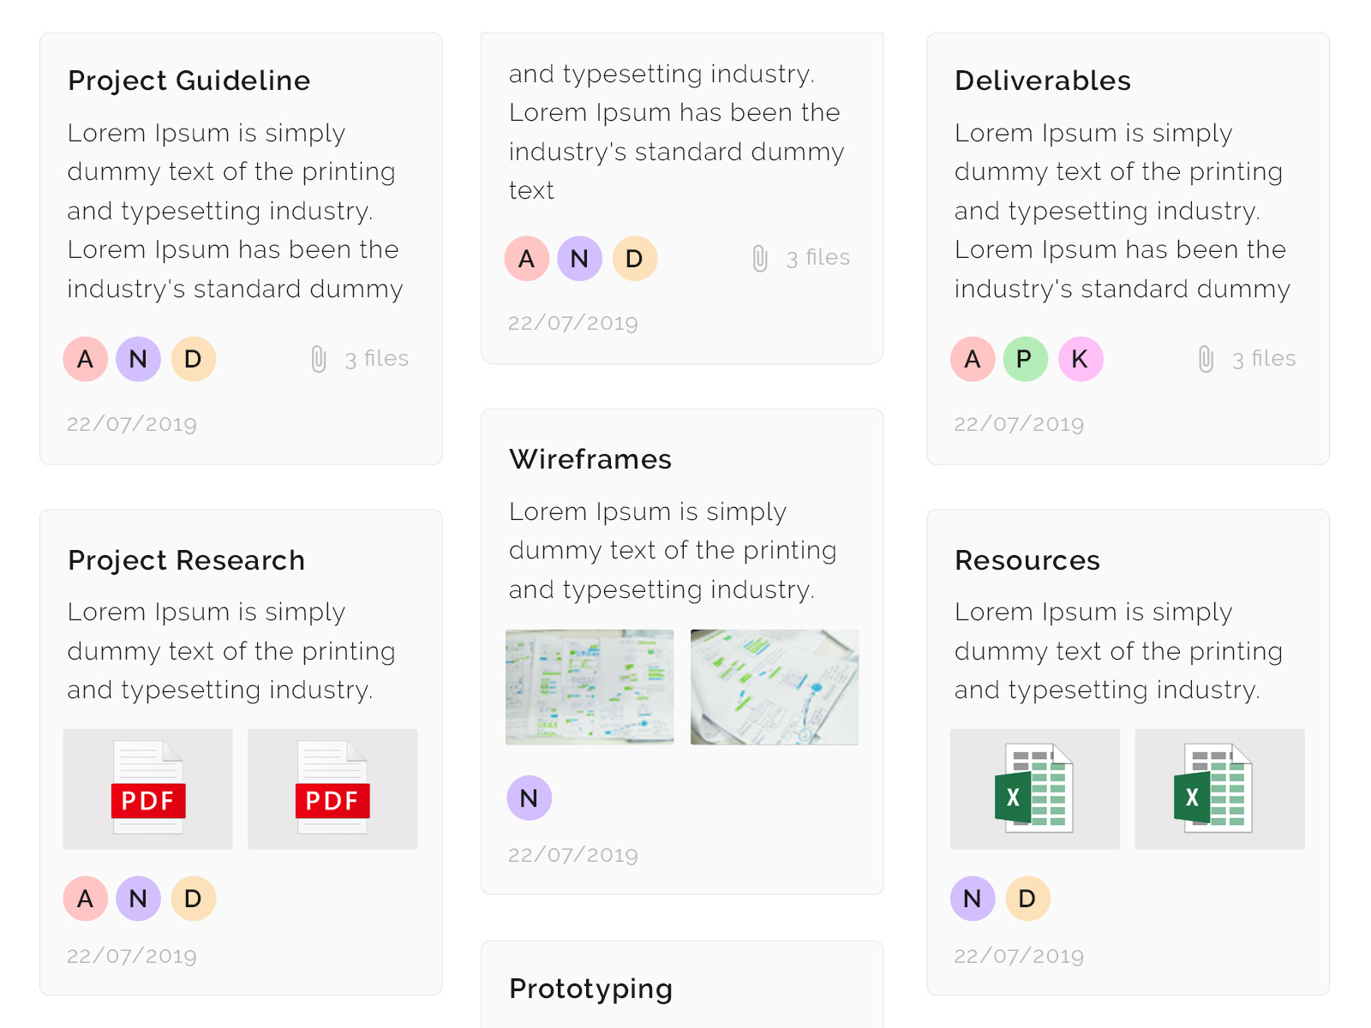The width and height of the screenshot is (1371, 1028).
Task: Open the first Excel file under Resources
Action: (x=1034, y=788)
